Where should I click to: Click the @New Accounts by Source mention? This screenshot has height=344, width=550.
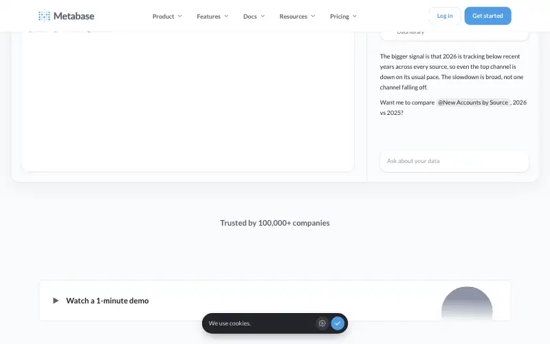tap(473, 103)
